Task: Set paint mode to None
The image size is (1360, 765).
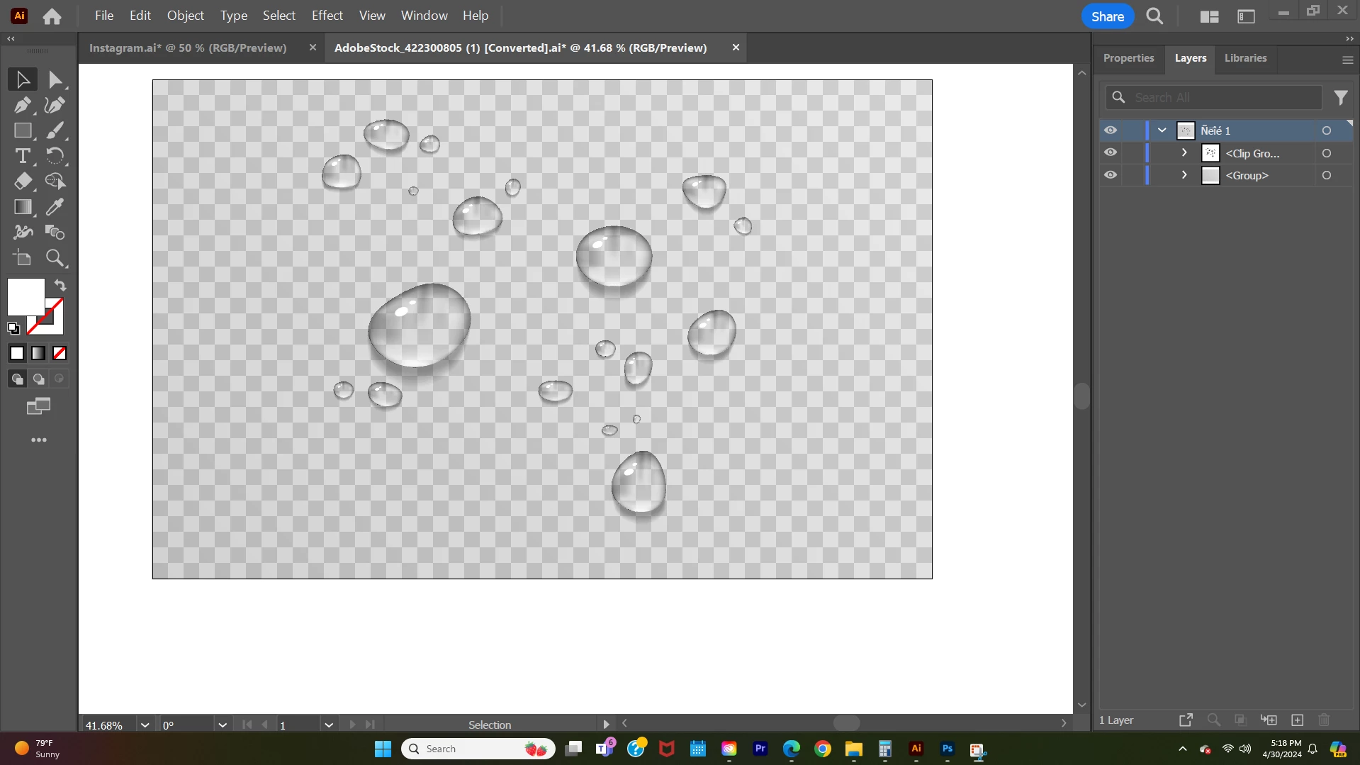Action: click(x=60, y=353)
